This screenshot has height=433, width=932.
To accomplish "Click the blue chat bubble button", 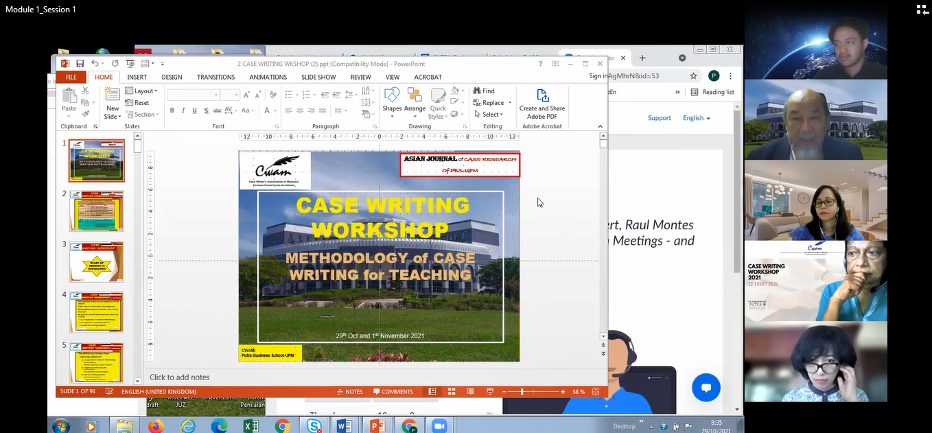I will [x=706, y=388].
